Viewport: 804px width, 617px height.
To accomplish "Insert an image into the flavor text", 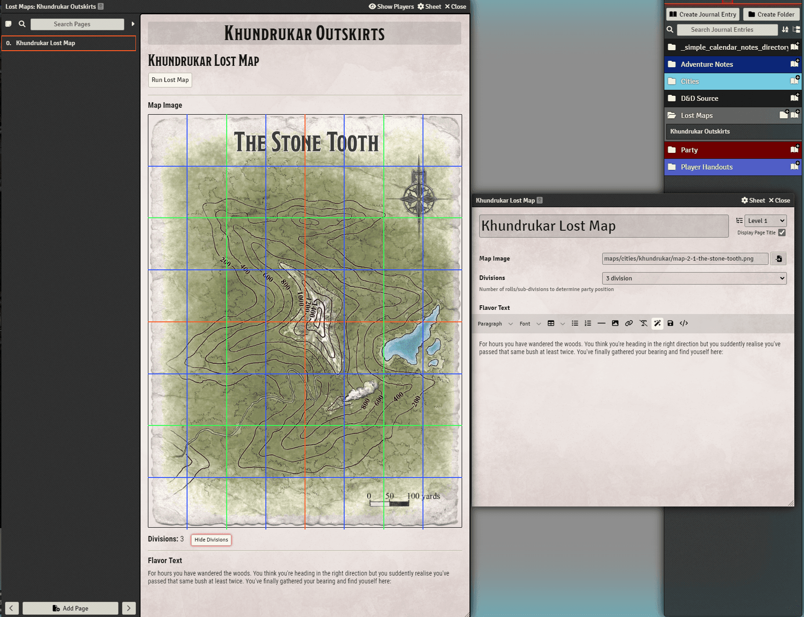I will [x=616, y=323].
